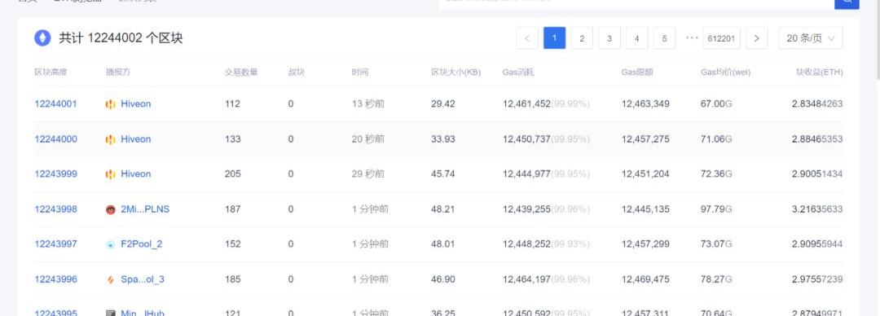Click the search input field
880x316 pixels.
(x=636, y=2)
